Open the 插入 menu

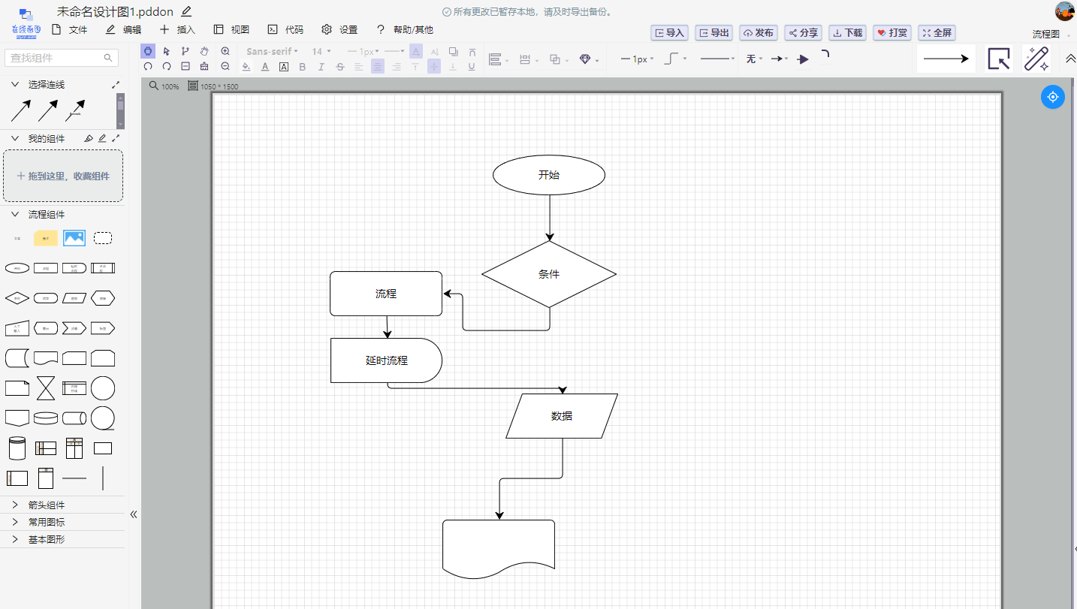click(177, 30)
